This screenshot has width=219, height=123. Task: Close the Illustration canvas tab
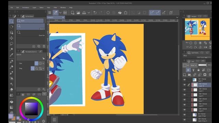(63, 17)
